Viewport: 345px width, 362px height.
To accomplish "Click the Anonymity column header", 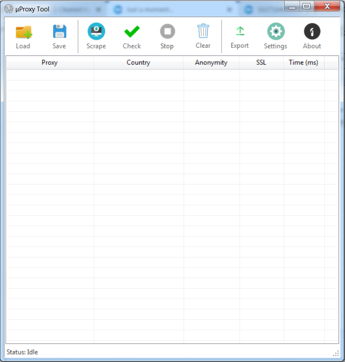I will click(211, 63).
